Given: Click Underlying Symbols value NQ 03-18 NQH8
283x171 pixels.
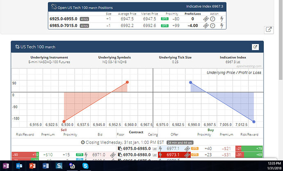Looking at the screenshot, I should coord(114,62).
